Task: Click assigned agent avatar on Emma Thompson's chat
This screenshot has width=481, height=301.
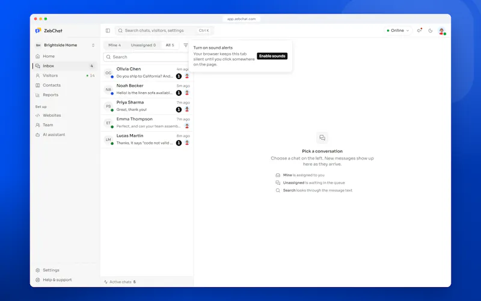Action: (187, 126)
